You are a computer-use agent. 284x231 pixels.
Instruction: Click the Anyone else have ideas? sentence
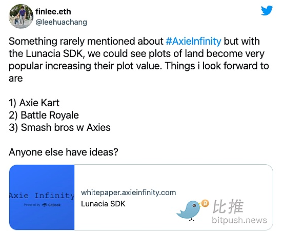coord(64,152)
